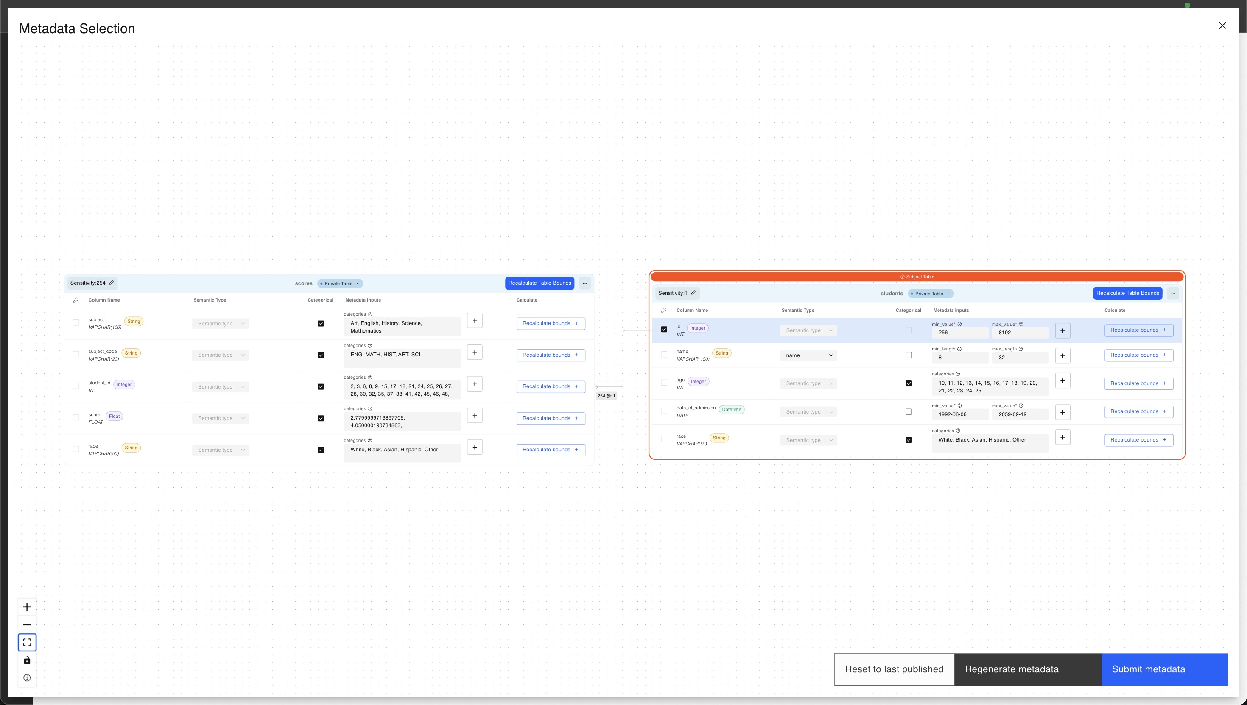Image resolution: width=1247 pixels, height=705 pixels.
Task: Toggle key checkbox for students id column
Action: point(664,329)
